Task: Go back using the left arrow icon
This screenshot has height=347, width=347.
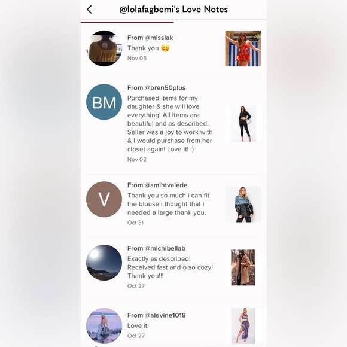Action: 89,10
